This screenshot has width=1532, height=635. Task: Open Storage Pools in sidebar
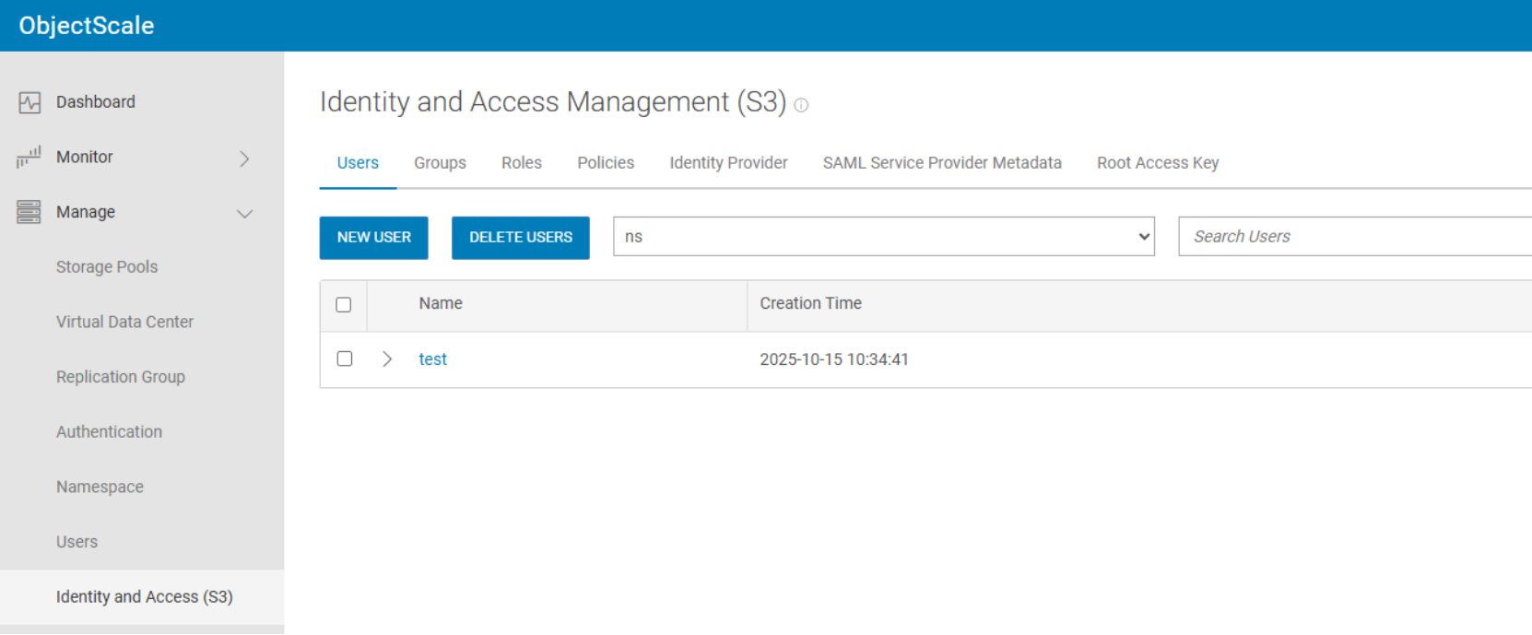107,267
